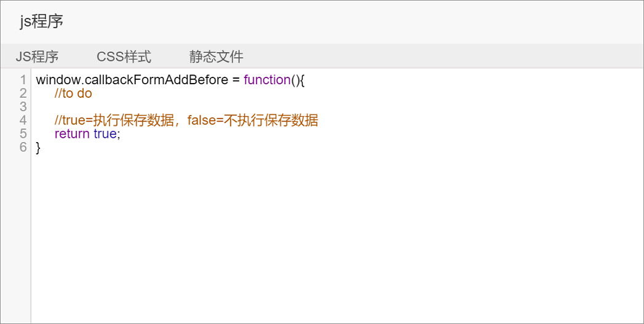The width and height of the screenshot is (644, 324).
Task: Click the //true=执行保存数据 comment line
Action: (186, 121)
